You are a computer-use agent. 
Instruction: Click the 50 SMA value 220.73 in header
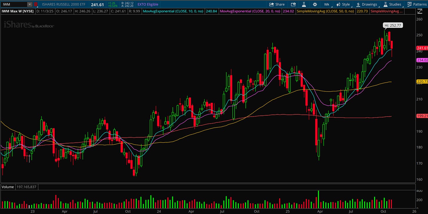[x=362, y=11]
